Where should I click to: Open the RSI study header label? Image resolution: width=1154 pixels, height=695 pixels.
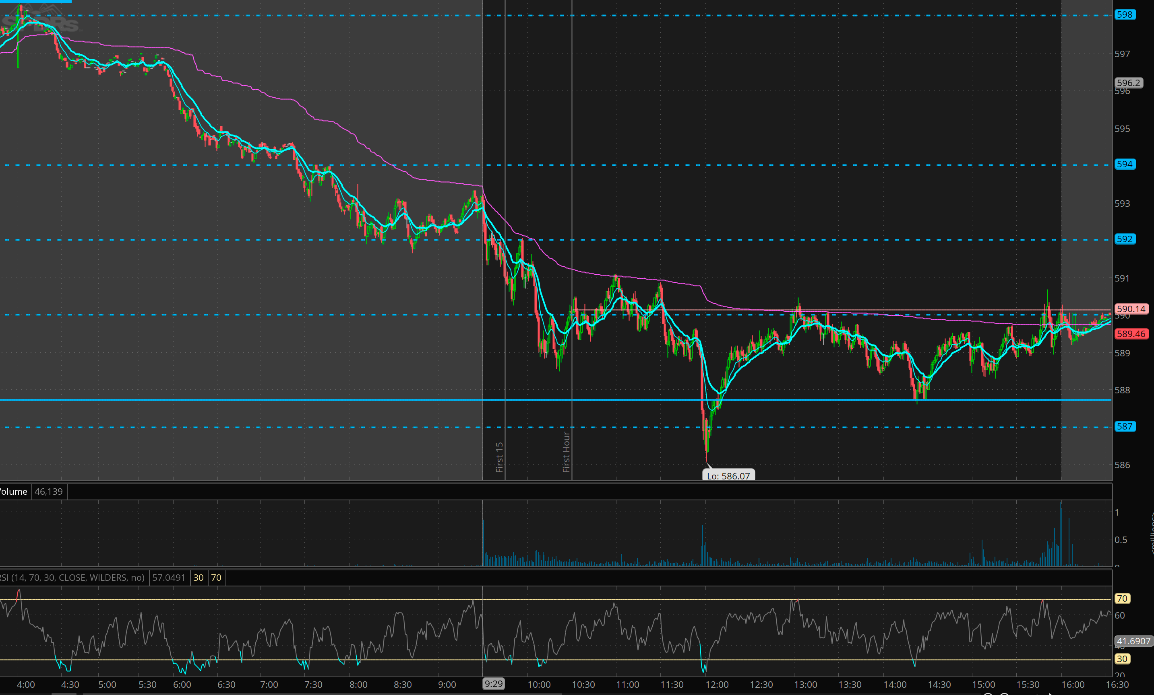click(x=72, y=578)
